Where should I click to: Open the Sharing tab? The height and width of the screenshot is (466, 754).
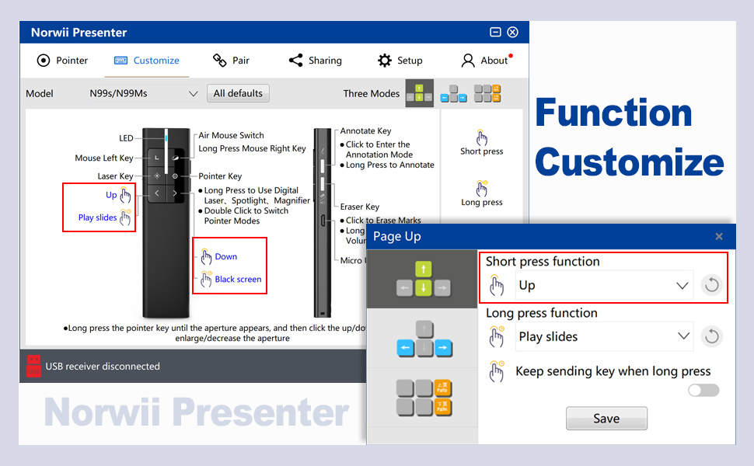[x=315, y=61]
